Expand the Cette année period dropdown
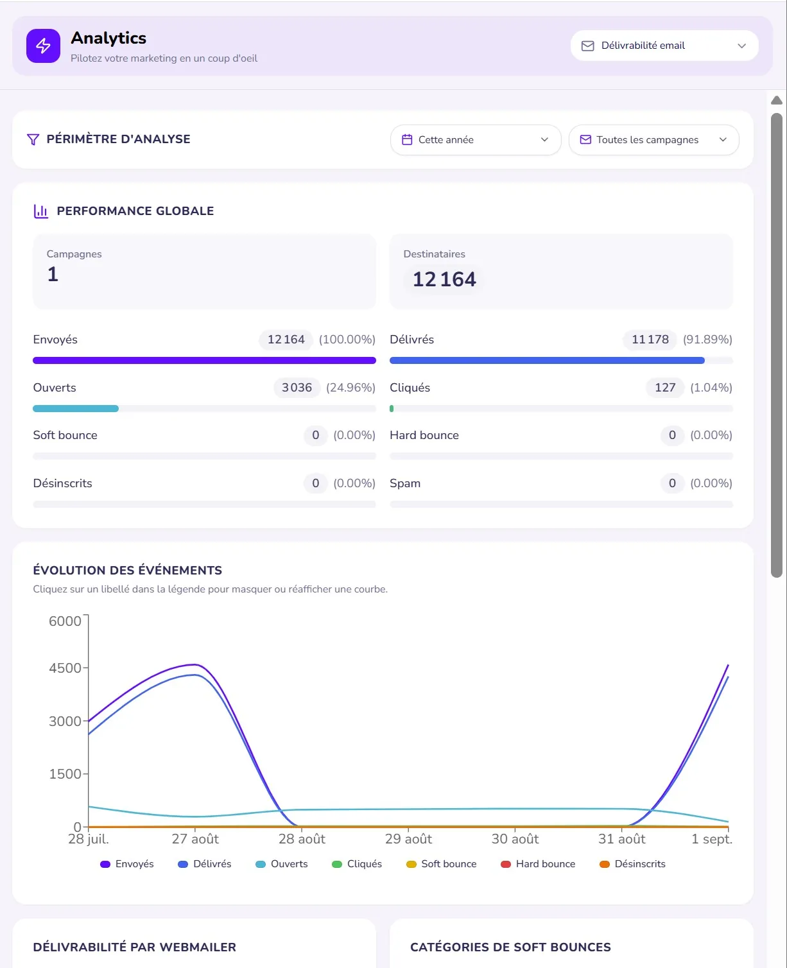The image size is (787, 968). 476,140
